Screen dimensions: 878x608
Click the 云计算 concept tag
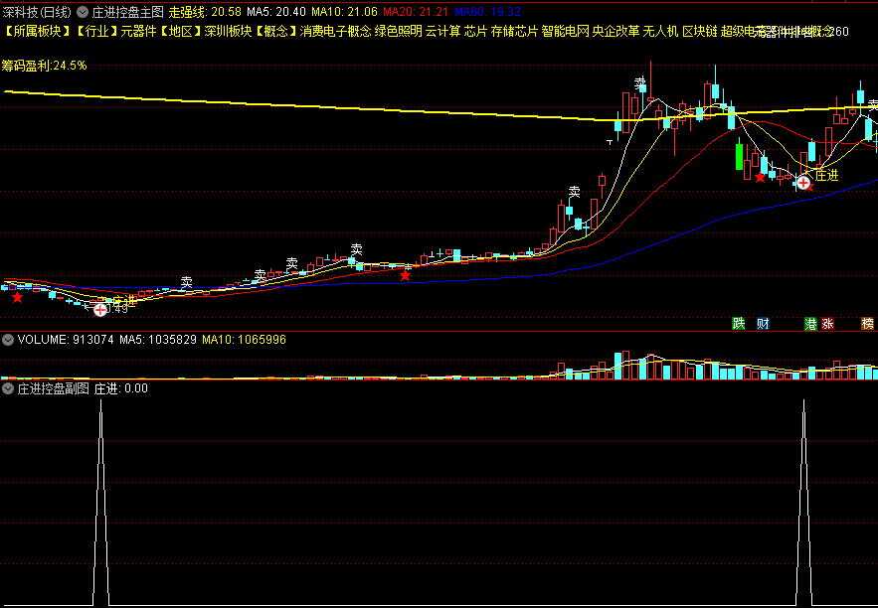[x=443, y=32]
